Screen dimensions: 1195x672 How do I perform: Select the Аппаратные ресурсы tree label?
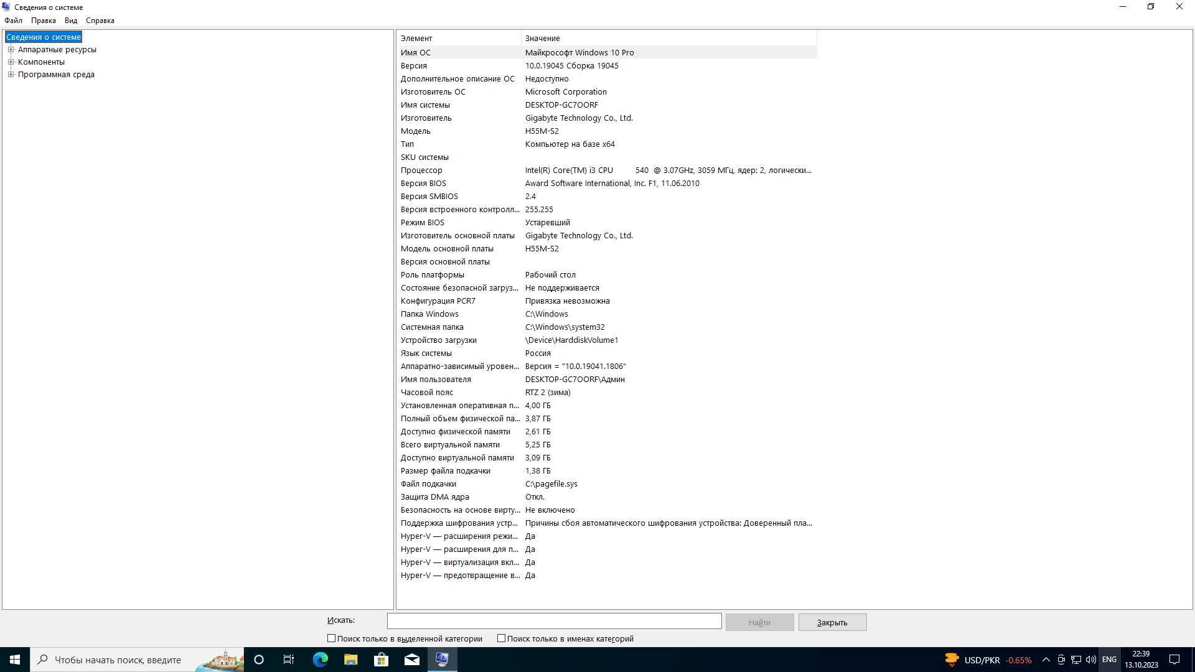(57, 50)
